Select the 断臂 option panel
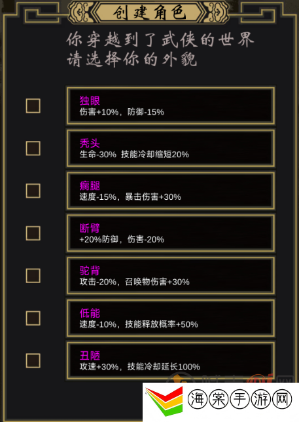Viewport: 299px width, 422px height. point(171,233)
